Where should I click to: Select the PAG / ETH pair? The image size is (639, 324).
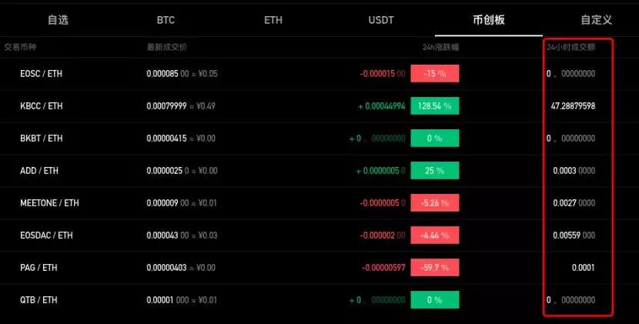[38, 268]
